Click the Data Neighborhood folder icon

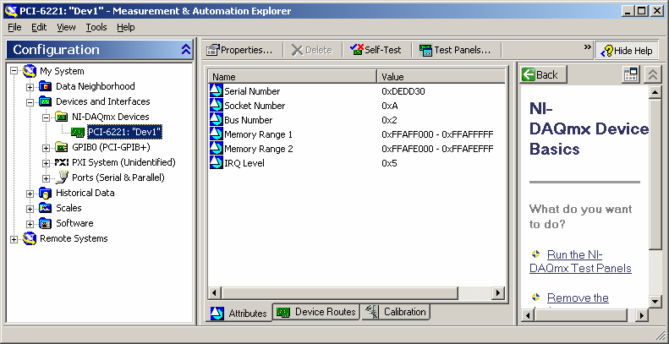[x=45, y=86]
